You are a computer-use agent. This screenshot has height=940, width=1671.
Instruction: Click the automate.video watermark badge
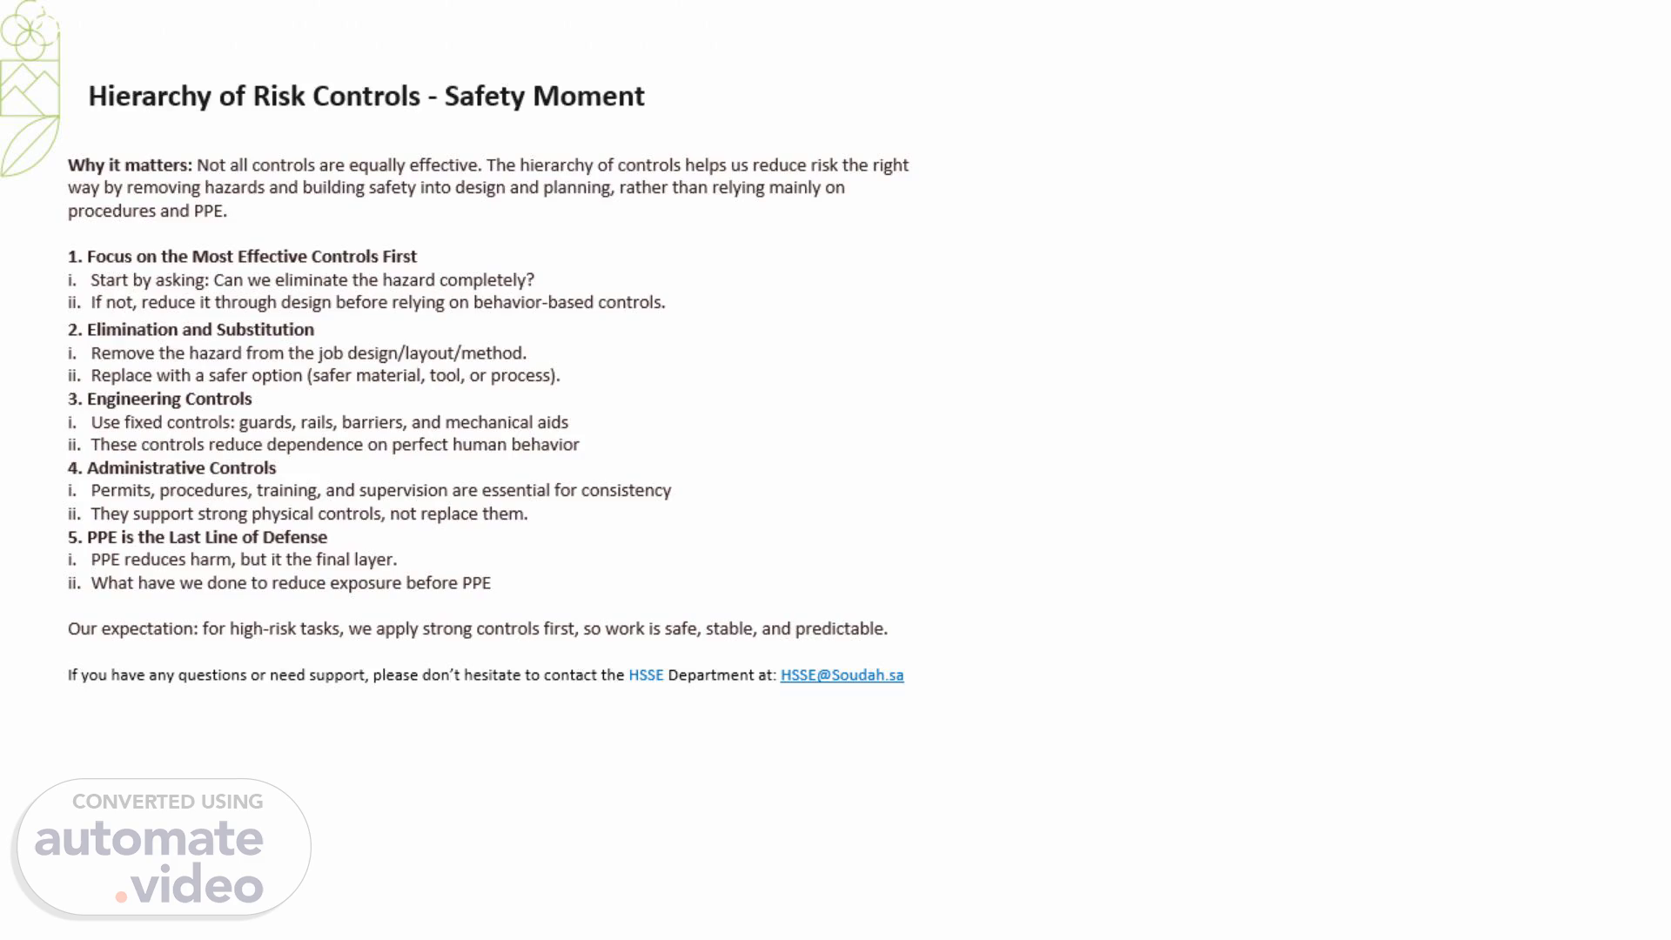coord(164,848)
